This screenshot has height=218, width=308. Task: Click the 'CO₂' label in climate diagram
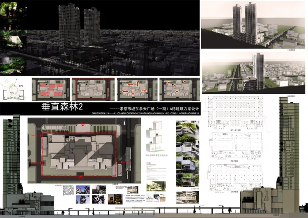coord(13,93)
